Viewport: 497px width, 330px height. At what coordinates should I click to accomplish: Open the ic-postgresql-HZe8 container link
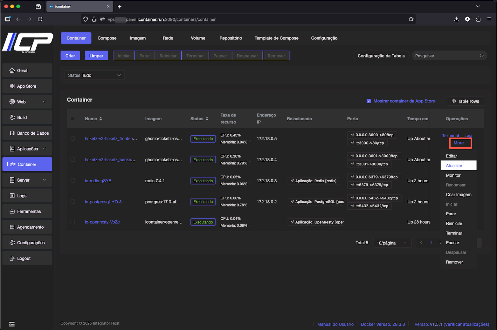(103, 202)
